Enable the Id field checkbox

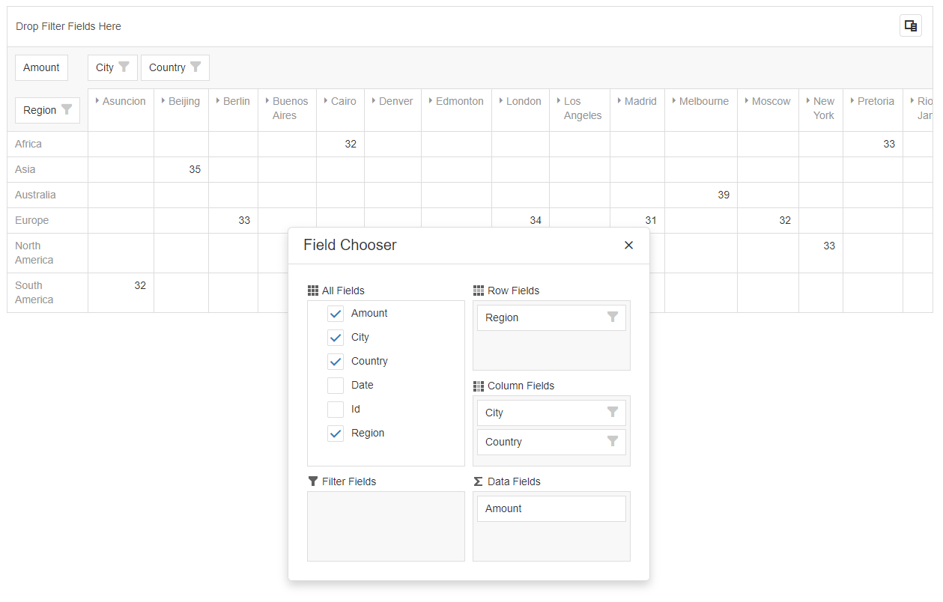pos(335,409)
